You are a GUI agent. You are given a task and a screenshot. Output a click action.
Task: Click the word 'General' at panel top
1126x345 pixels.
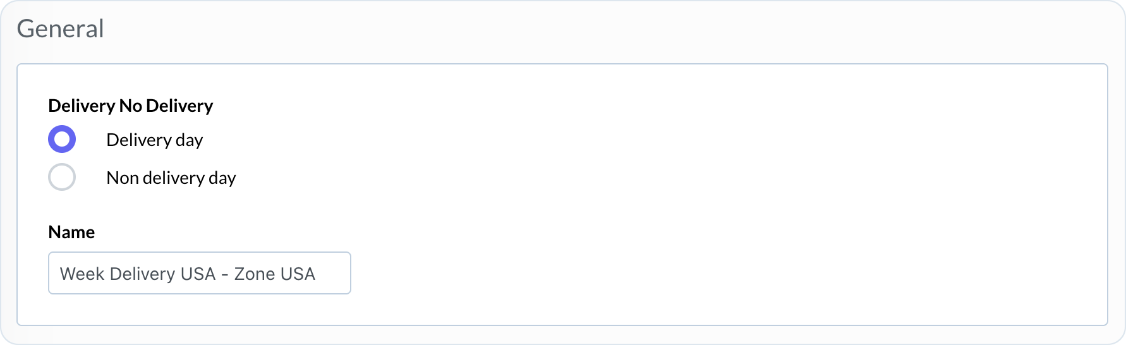[60, 28]
